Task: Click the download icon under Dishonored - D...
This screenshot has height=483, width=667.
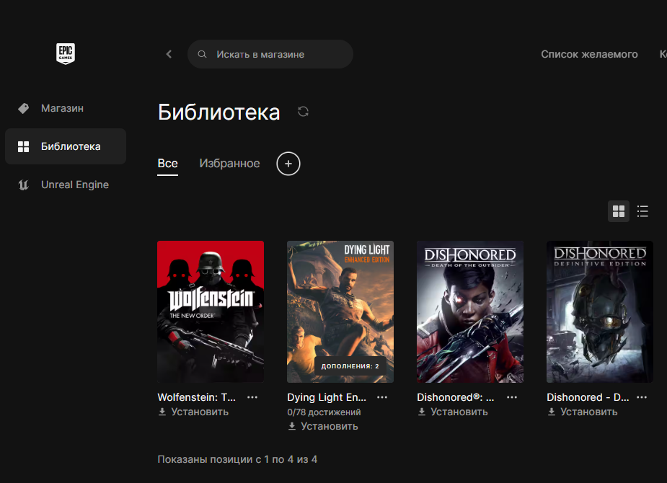Action: click(552, 412)
